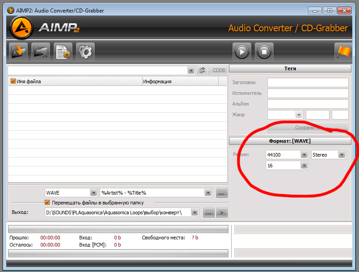Minimize the AIMP2 window
The image size is (359, 272).
tap(315, 11)
